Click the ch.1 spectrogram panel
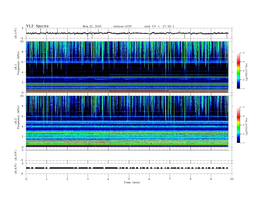 pyautogui.click(x=127, y=67)
